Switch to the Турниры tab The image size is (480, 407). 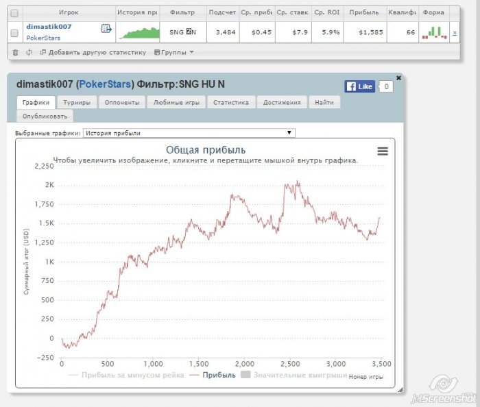tap(77, 103)
